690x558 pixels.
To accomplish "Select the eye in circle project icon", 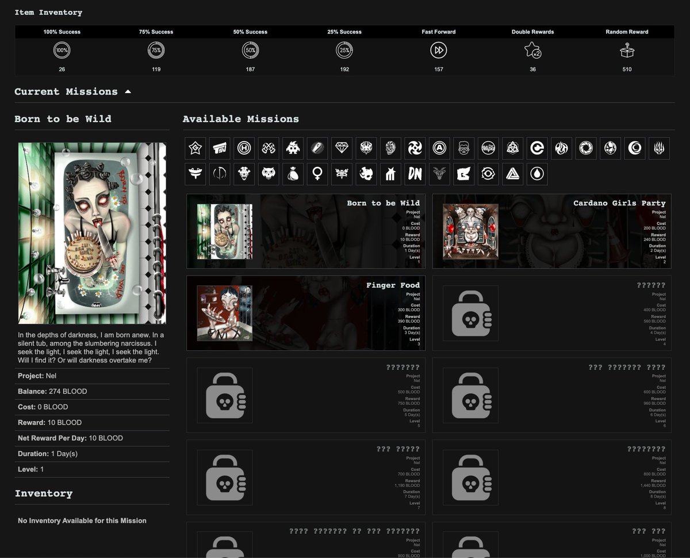I will click(488, 174).
